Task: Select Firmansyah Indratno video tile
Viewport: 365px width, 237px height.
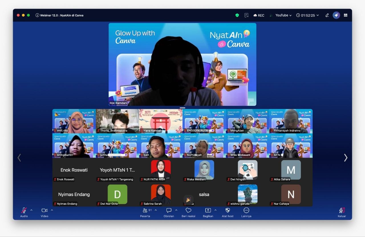Action: (291, 121)
